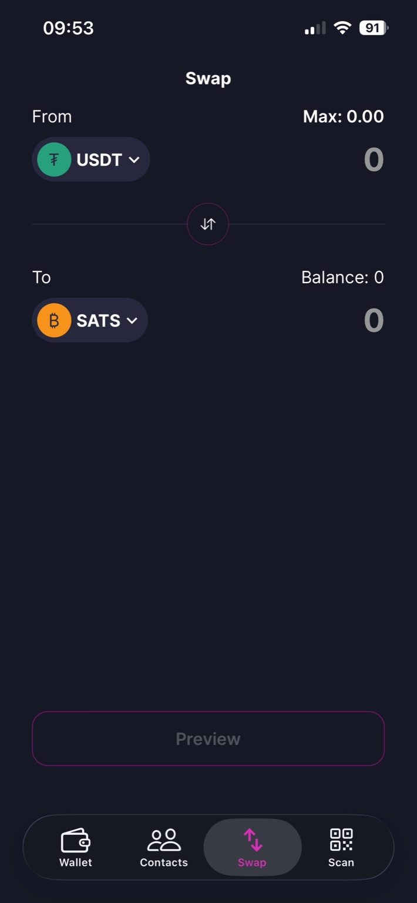Tap the battery indicator in status bar
417x903 pixels.
click(373, 28)
